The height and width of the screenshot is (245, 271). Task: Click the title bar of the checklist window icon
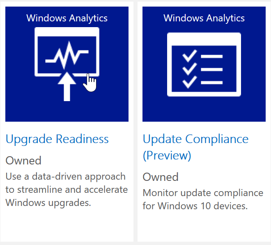[x=204, y=39]
